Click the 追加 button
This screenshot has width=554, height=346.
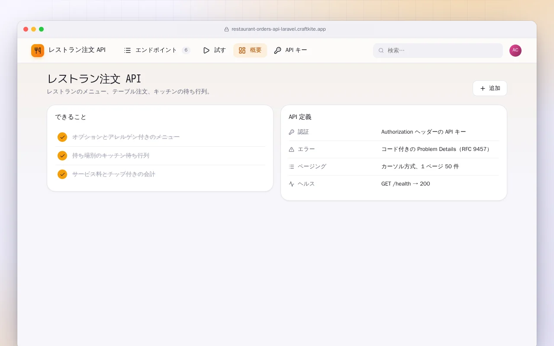[x=490, y=88]
